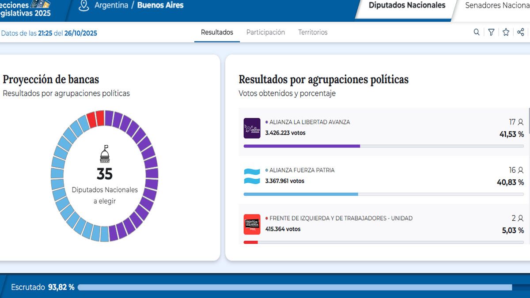Click Fuerza Patria flag logo
This screenshot has height=298, width=530.
click(252, 176)
